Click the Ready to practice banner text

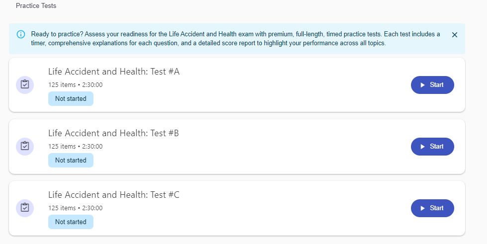[234, 39]
